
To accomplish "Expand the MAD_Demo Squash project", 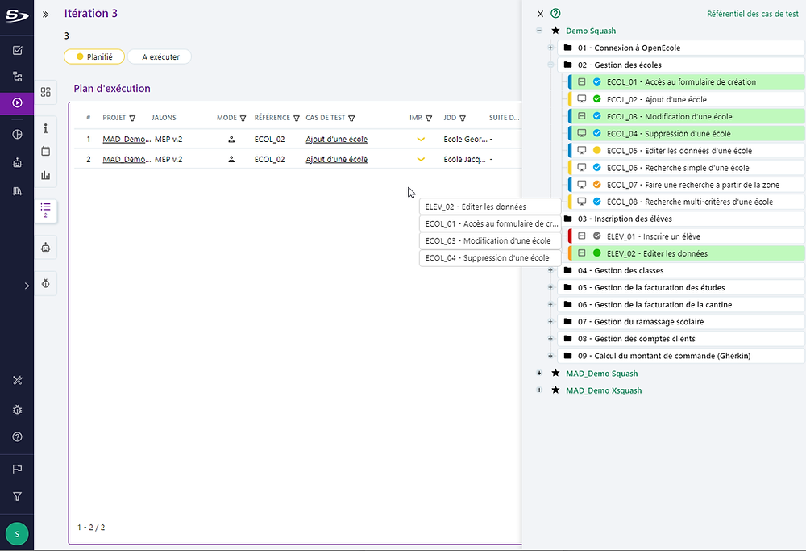I will [539, 373].
